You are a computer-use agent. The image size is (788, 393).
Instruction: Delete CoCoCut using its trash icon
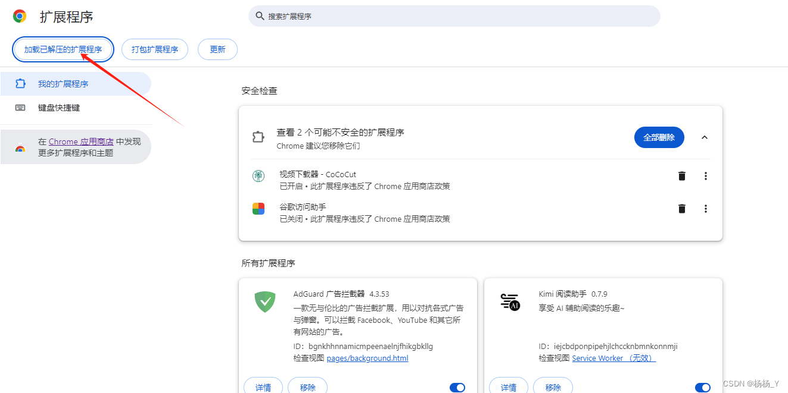click(x=682, y=176)
